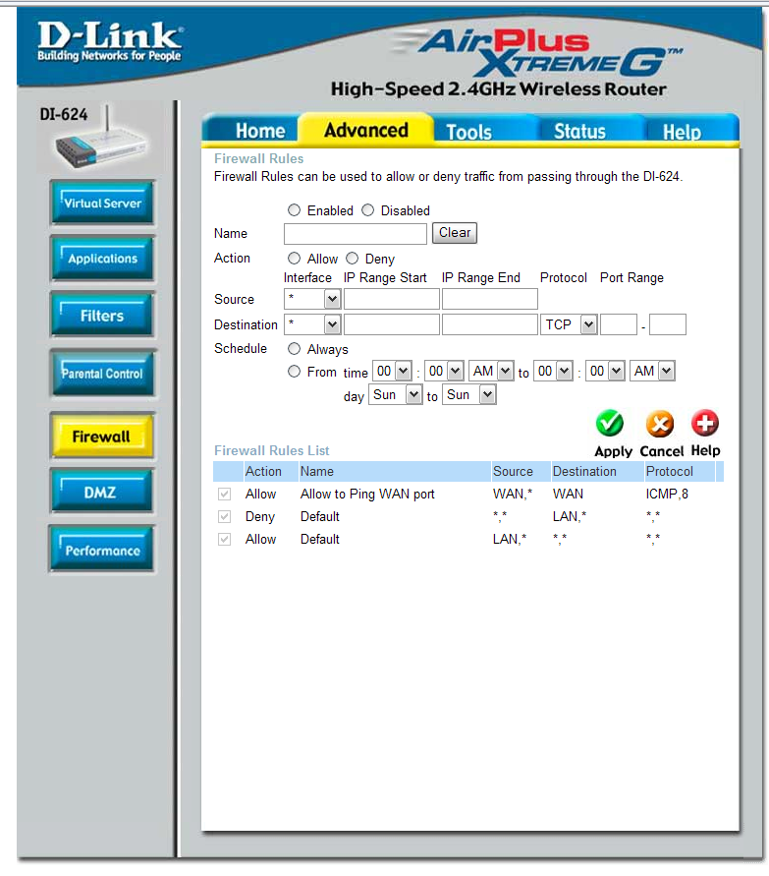Toggle checkbox for Allow to Ping WAN port

[x=224, y=494]
